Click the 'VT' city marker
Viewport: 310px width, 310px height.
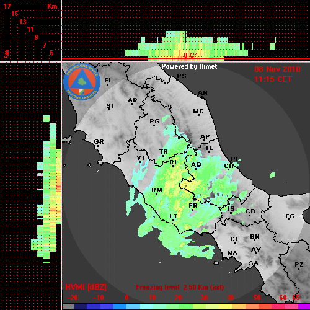pyautogui.click(x=141, y=159)
